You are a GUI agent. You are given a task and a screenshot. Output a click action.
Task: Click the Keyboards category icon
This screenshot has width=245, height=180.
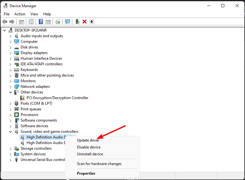(x=17, y=70)
